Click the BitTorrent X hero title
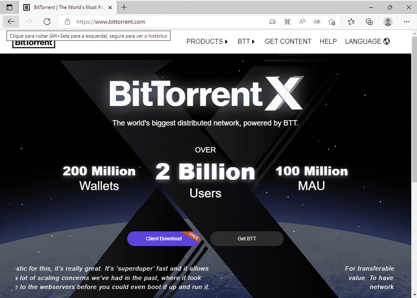The image size is (417, 298). 206,93
